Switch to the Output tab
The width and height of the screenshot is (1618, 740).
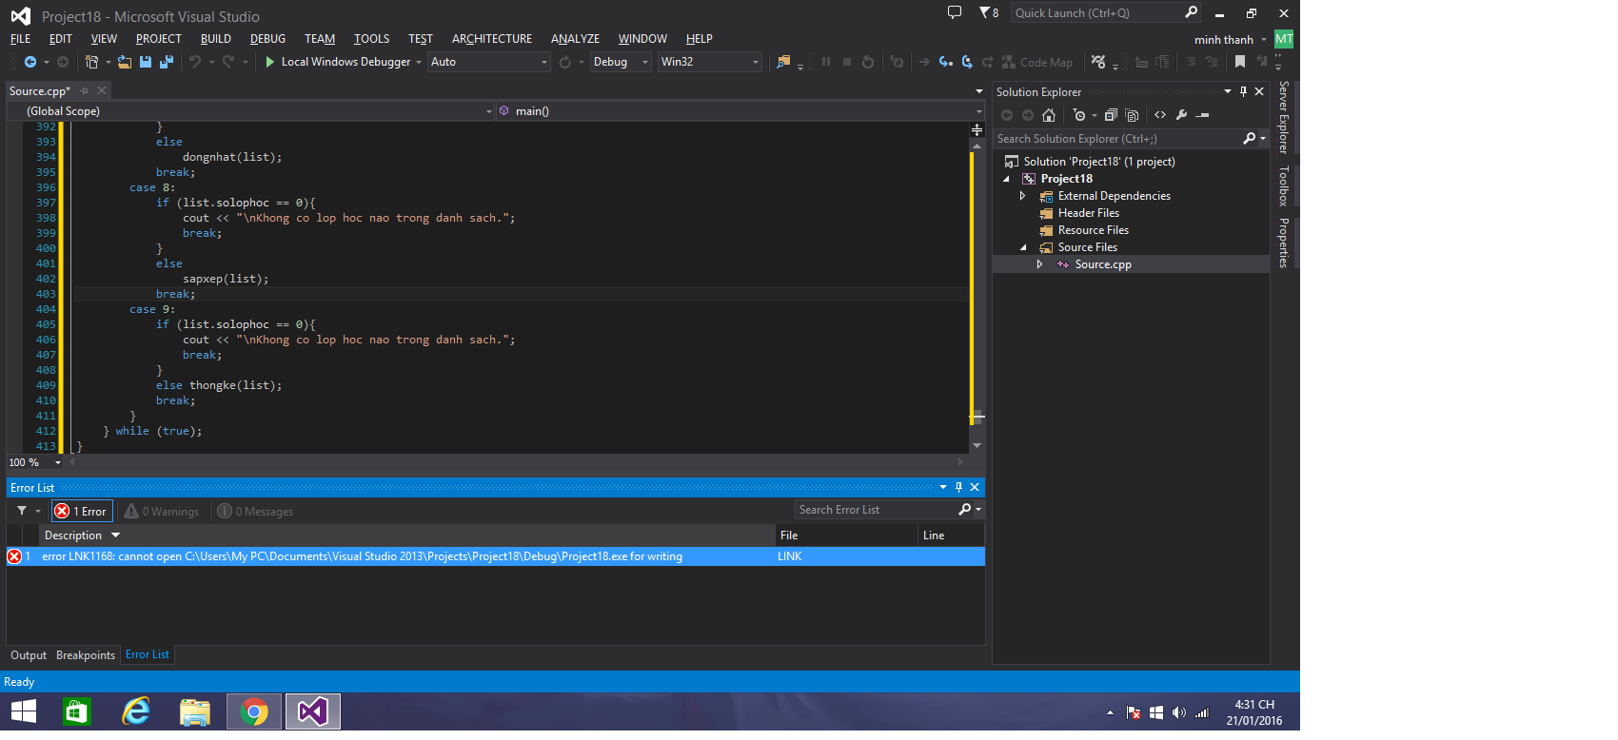(29, 655)
